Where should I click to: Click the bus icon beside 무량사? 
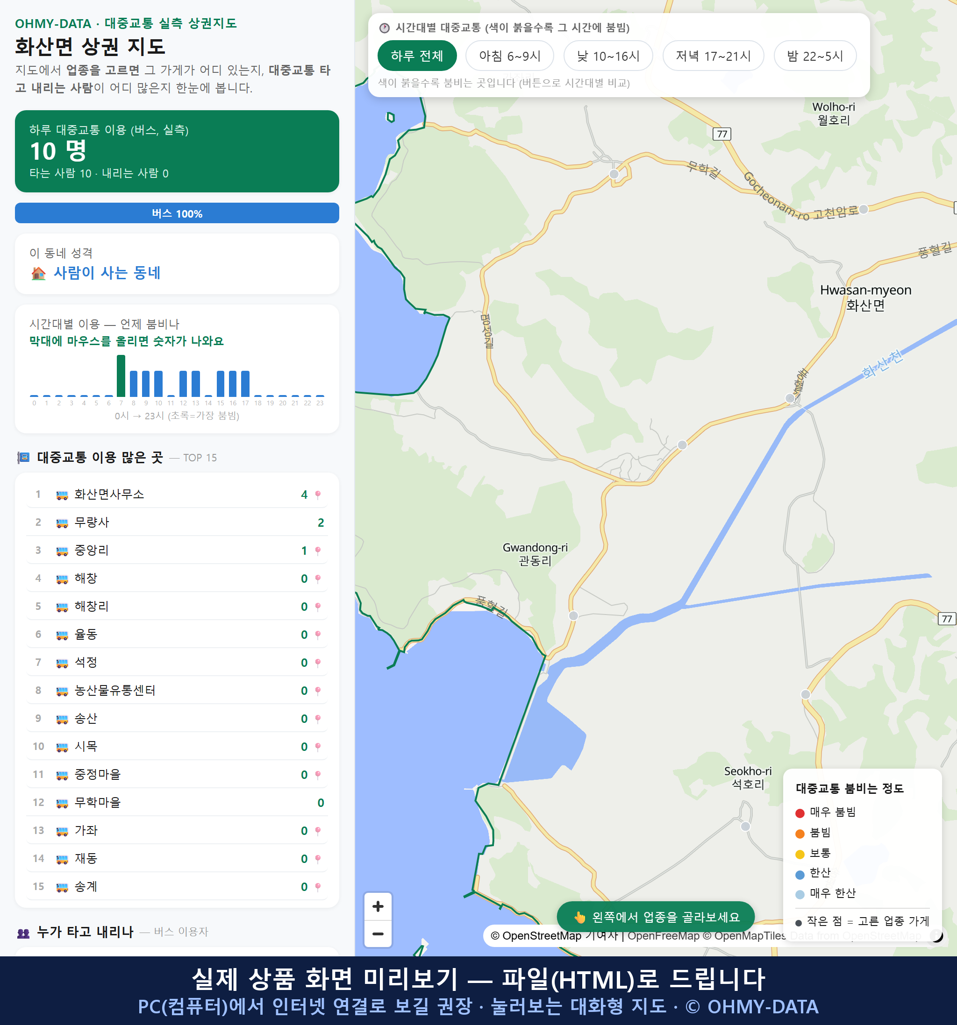coord(62,523)
